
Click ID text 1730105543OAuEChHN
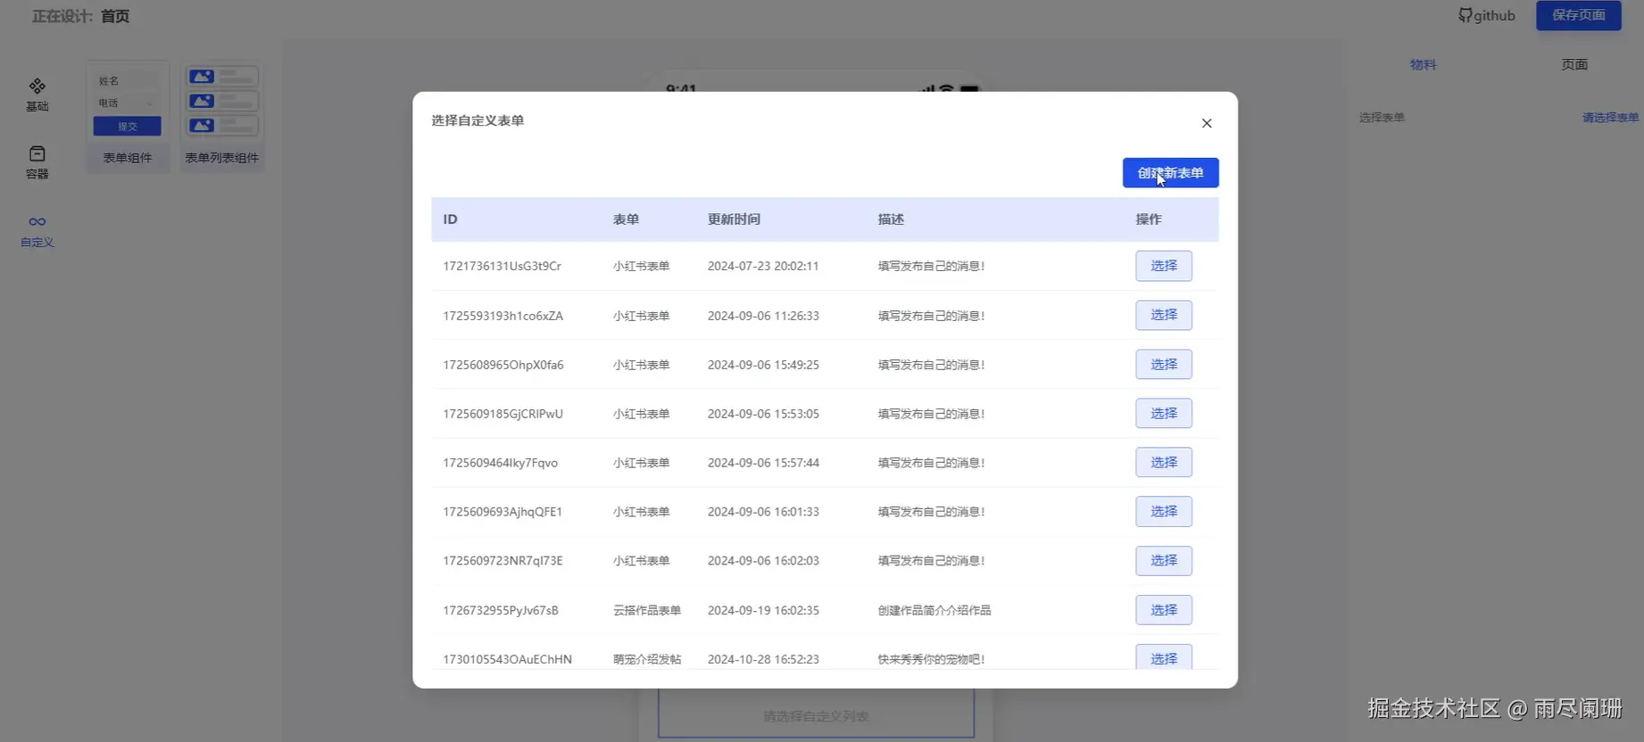point(507,660)
